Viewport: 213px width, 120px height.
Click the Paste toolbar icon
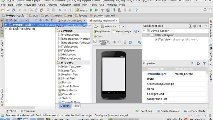coord(42,10)
